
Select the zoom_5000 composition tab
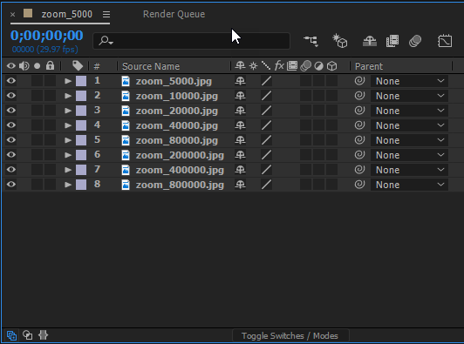click(x=66, y=14)
